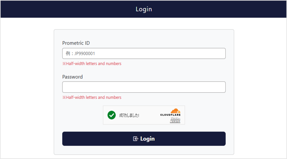
Task: Click the Login title in header bar
Action: coord(144,9)
